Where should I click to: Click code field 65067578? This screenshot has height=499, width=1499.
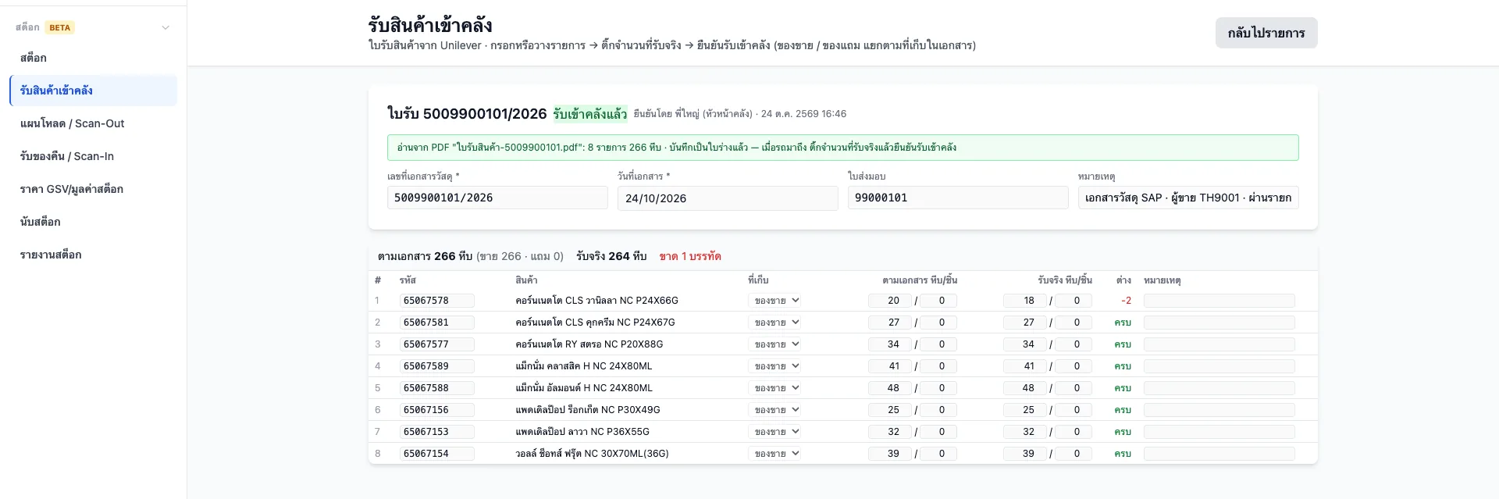click(437, 301)
